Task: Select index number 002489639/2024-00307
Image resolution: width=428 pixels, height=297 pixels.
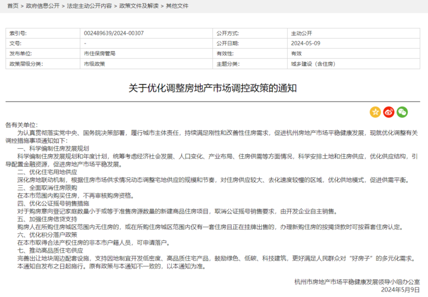Action: [114, 33]
